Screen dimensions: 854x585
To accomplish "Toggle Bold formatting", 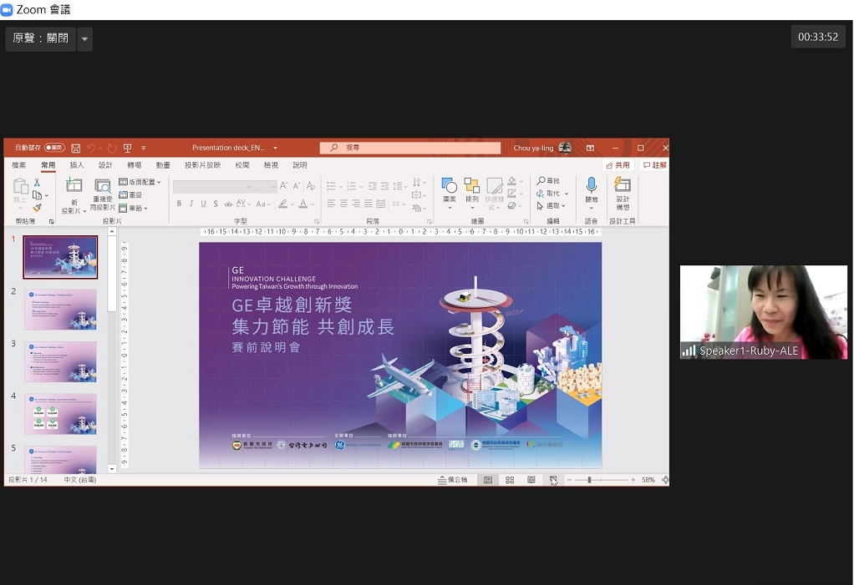I will pos(179,204).
